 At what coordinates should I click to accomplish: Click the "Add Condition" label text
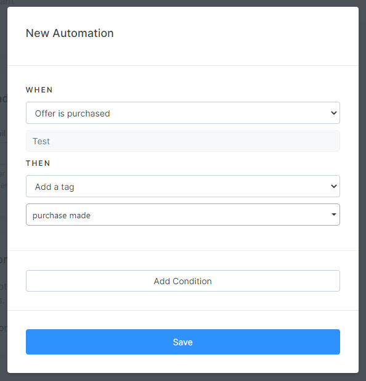(182, 281)
